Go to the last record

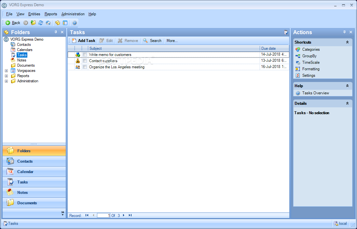point(130,215)
